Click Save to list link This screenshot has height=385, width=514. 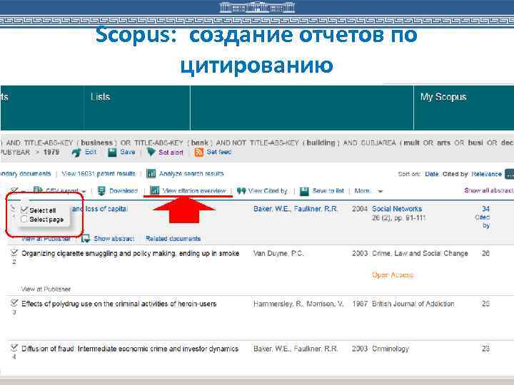(x=328, y=190)
